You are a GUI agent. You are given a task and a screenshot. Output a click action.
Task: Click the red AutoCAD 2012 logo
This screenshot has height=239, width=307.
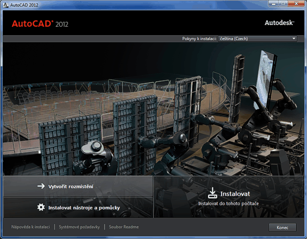tap(40, 24)
